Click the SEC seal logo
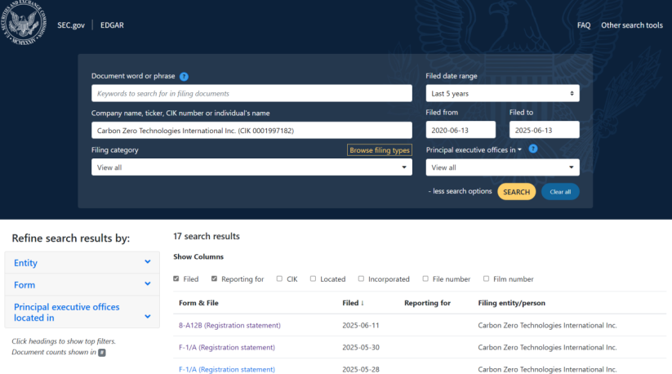The height and width of the screenshot is (374, 672). (24, 22)
